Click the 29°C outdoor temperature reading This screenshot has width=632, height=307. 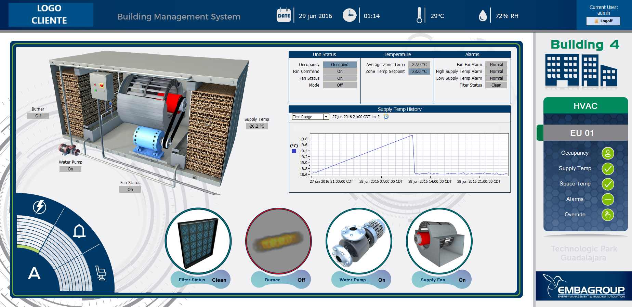click(x=437, y=16)
